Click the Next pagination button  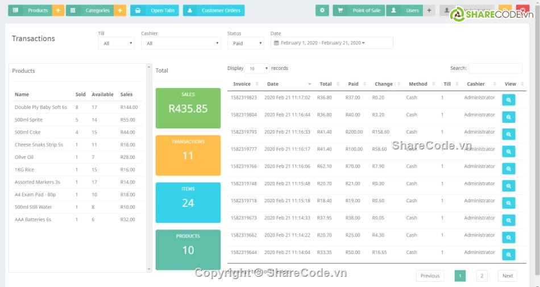508,276
